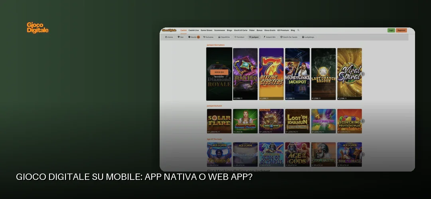Open the Blog menu item
Screen dimensions: 431x199
(x=293, y=30)
